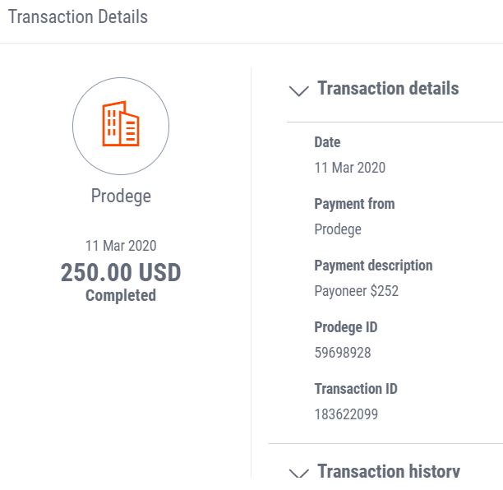Viewport: 503px width, 490px height.
Task: Click the date value 11 Mar 2020 in details
Action: click(349, 168)
